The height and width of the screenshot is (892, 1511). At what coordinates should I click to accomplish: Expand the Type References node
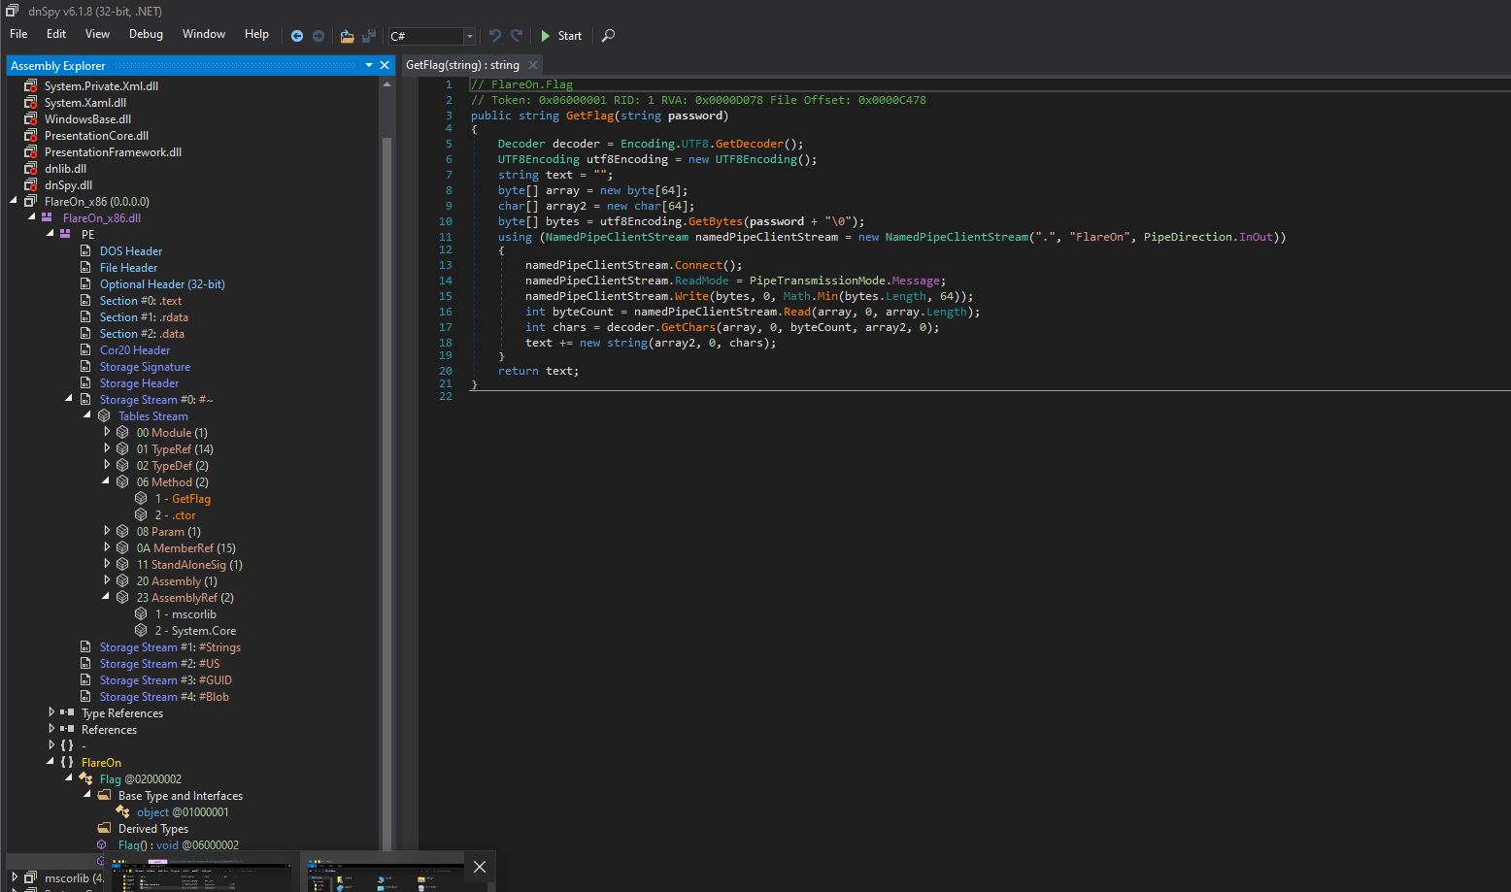pyautogui.click(x=51, y=712)
